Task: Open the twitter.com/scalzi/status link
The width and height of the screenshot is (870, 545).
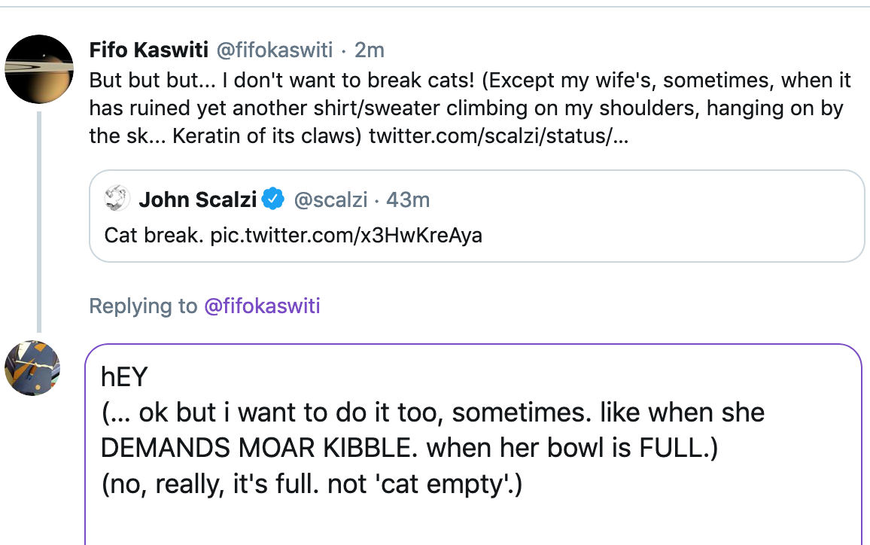Action: coord(499,136)
